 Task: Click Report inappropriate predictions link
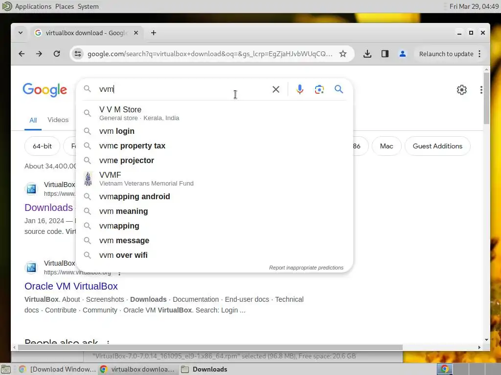click(306, 268)
